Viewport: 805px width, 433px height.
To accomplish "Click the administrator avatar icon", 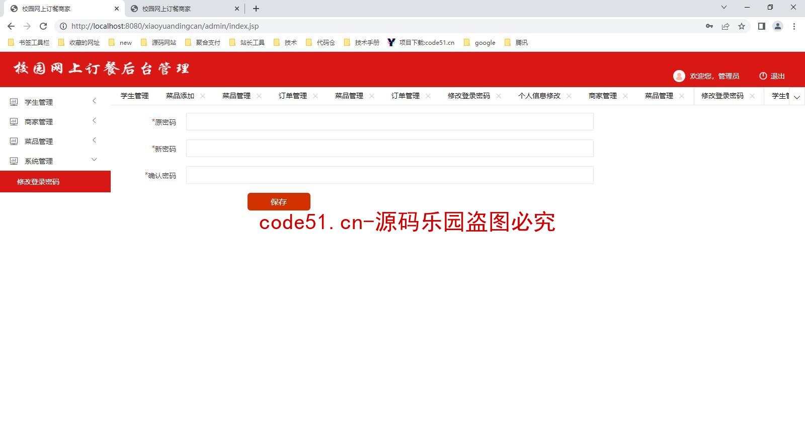I will 679,76.
